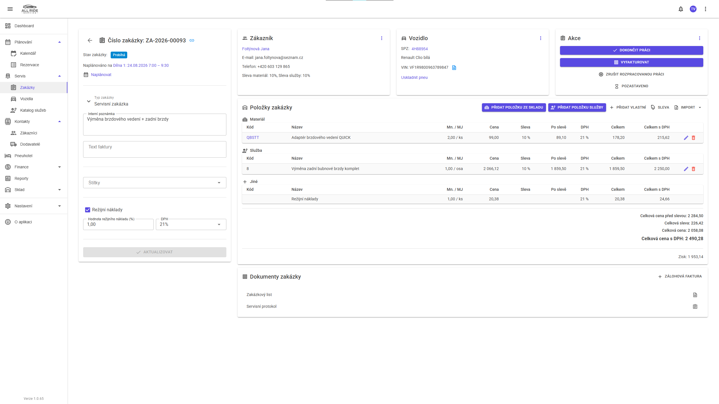Open notifications bell
The height and width of the screenshot is (404, 719).
click(x=681, y=9)
